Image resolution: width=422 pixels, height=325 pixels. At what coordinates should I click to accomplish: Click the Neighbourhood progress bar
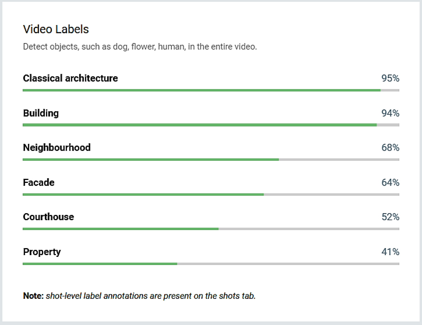coord(211,160)
